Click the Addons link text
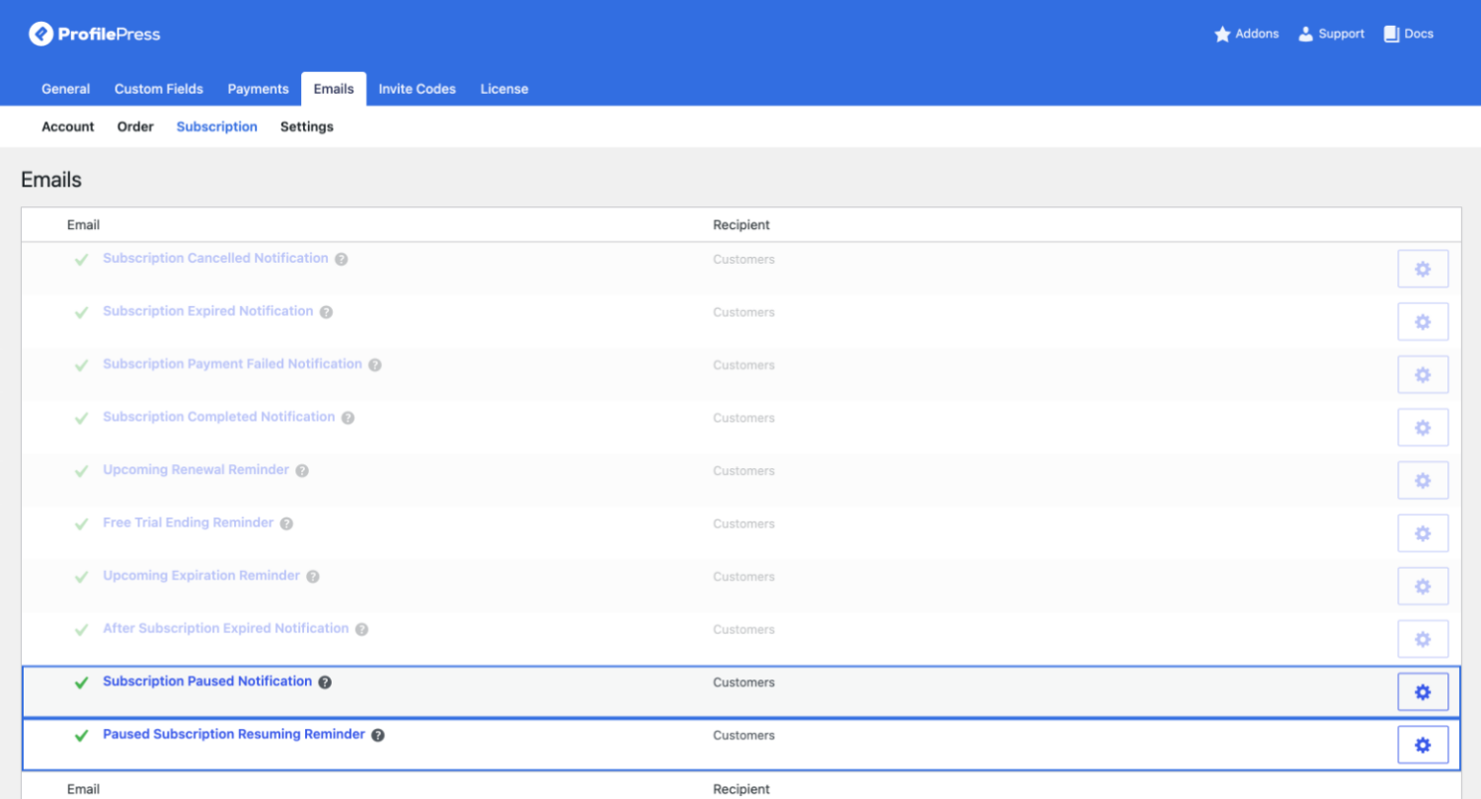Viewport: 1481px width, 799px height. [x=1257, y=34]
